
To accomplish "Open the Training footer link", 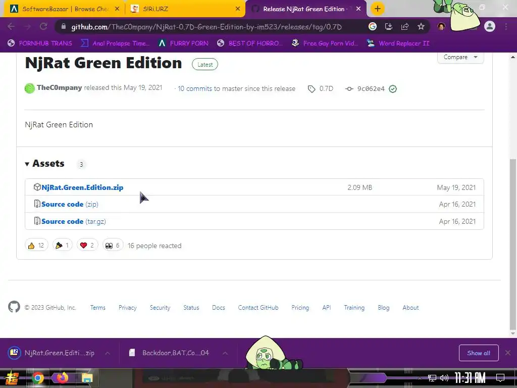I will tap(354, 308).
